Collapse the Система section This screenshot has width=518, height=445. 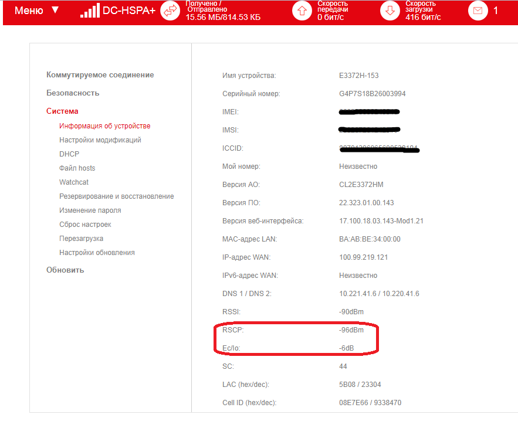[x=62, y=111]
